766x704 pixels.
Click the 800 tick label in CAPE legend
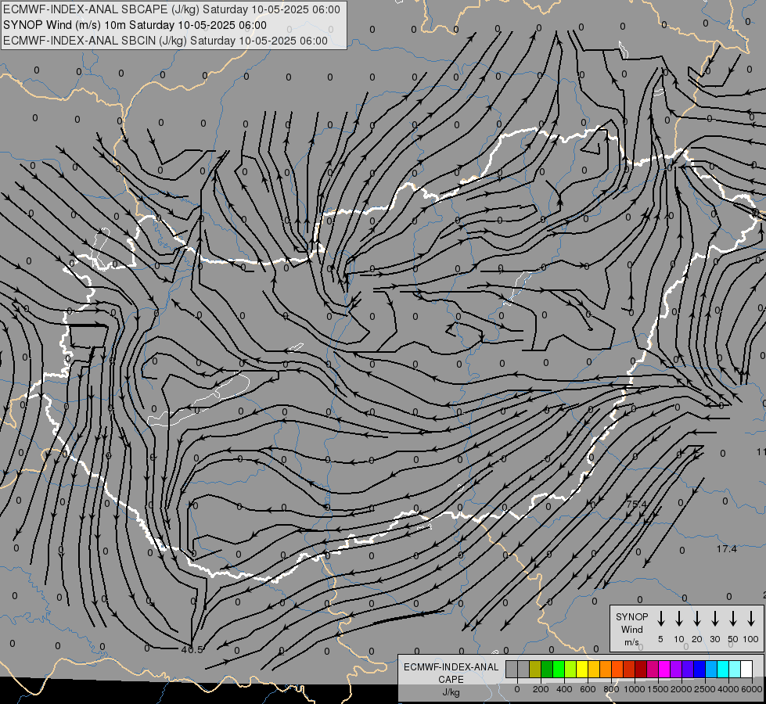(x=611, y=689)
